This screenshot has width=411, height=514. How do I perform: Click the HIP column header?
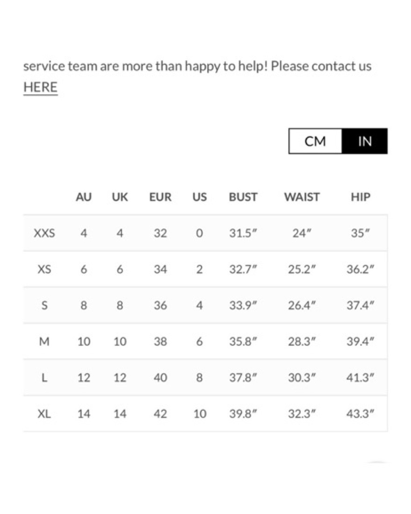361,197
